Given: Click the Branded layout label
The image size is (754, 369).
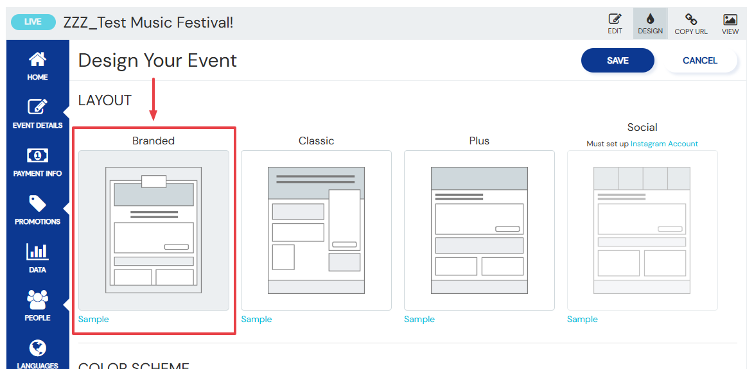Looking at the screenshot, I should (153, 141).
